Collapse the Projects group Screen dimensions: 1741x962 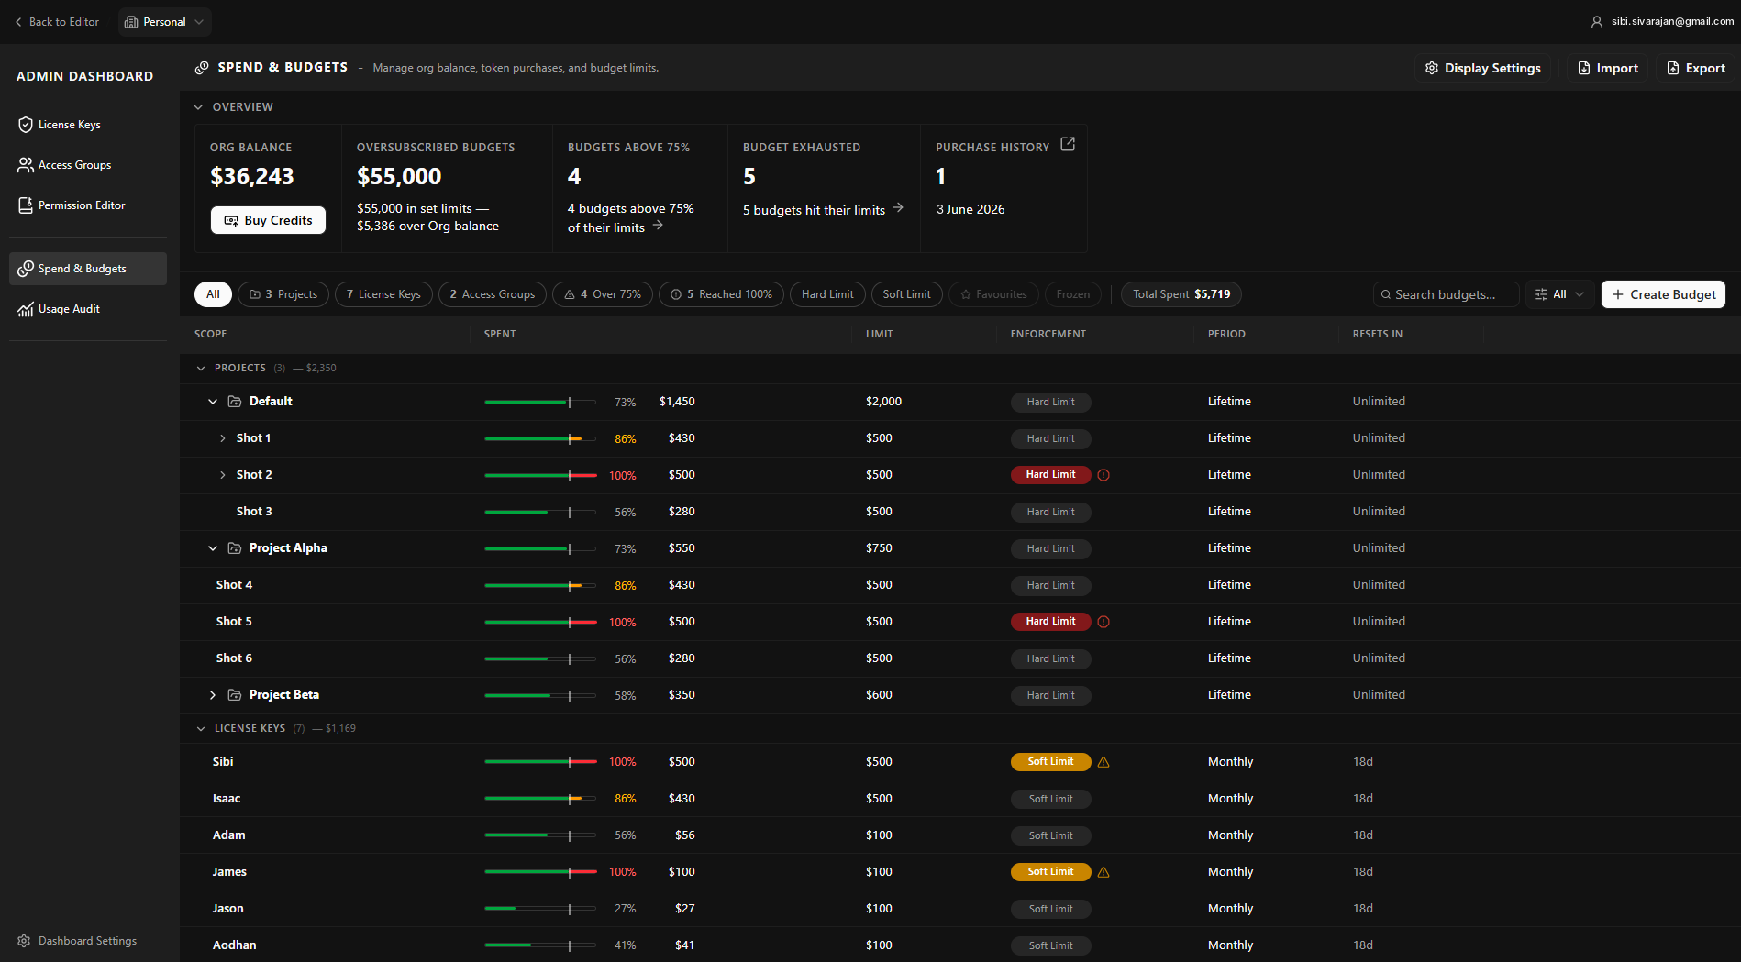click(x=201, y=369)
